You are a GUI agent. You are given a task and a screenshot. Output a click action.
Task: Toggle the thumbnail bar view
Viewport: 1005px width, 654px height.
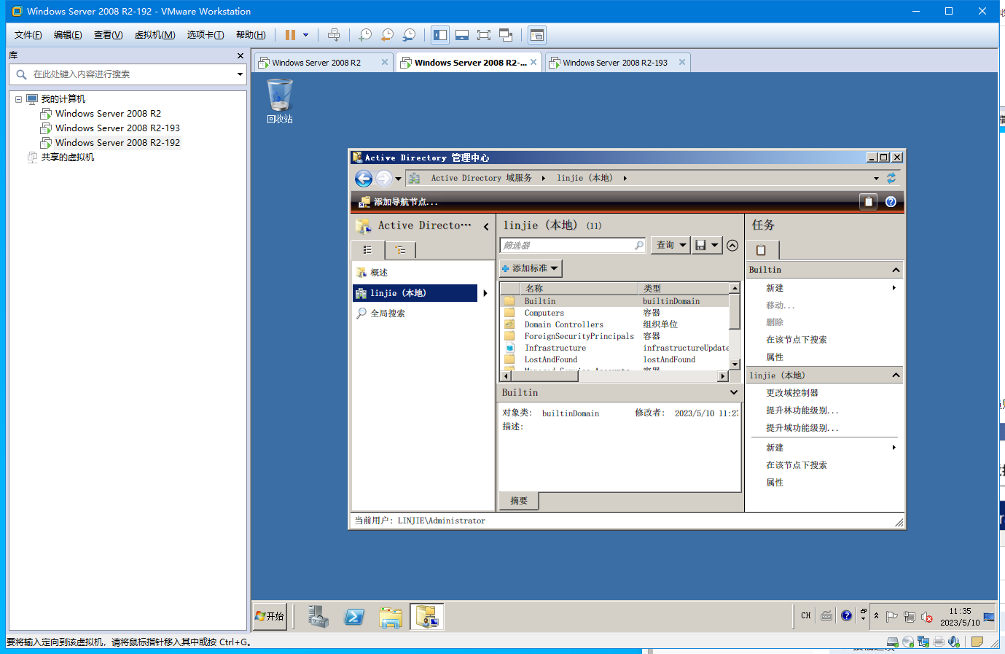coord(462,35)
